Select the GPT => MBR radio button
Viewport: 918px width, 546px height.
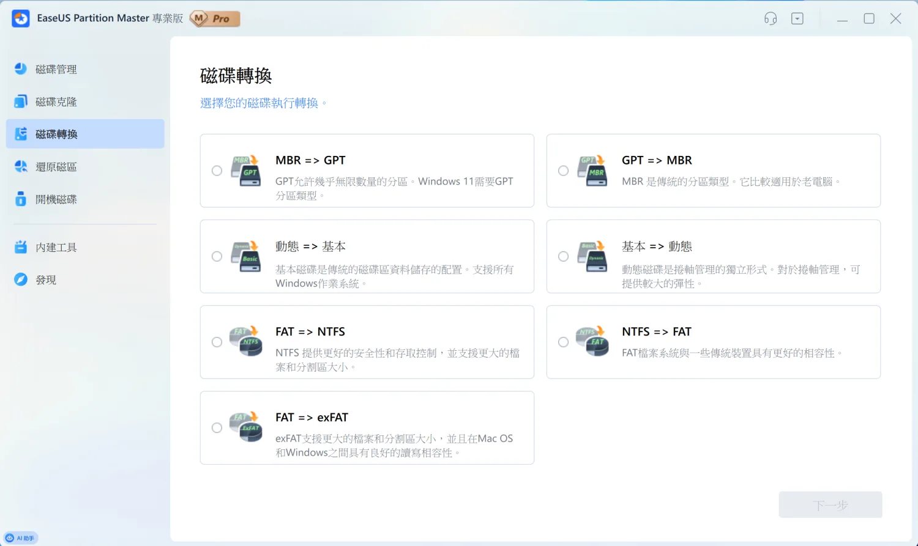click(x=563, y=171)
